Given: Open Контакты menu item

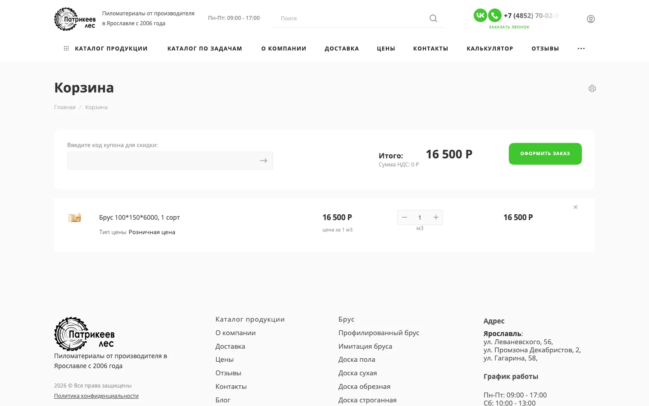Looking at the screenshot, I should coord(431,49).
